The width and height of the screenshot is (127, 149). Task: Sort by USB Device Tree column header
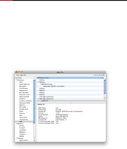[x=70, y=78]
